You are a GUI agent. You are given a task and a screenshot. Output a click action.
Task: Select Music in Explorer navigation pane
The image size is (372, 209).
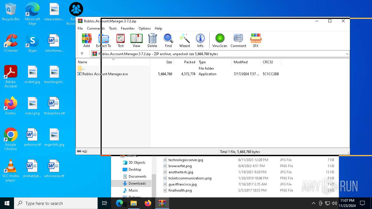pyautogui.click(x=130, y=190)
